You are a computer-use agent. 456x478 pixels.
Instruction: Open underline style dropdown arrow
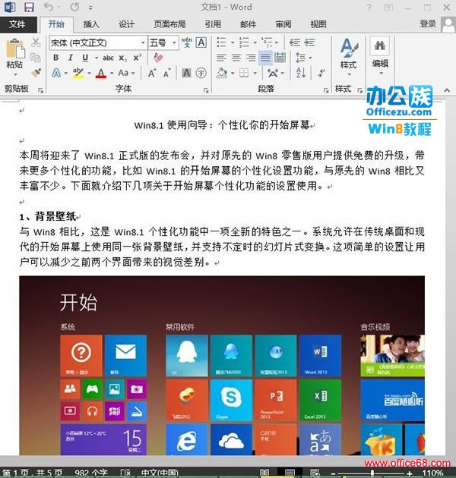[97, 58]
